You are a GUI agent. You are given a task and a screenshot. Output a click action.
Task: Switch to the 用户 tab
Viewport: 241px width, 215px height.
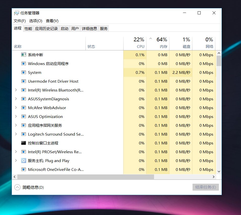[75, 28]
